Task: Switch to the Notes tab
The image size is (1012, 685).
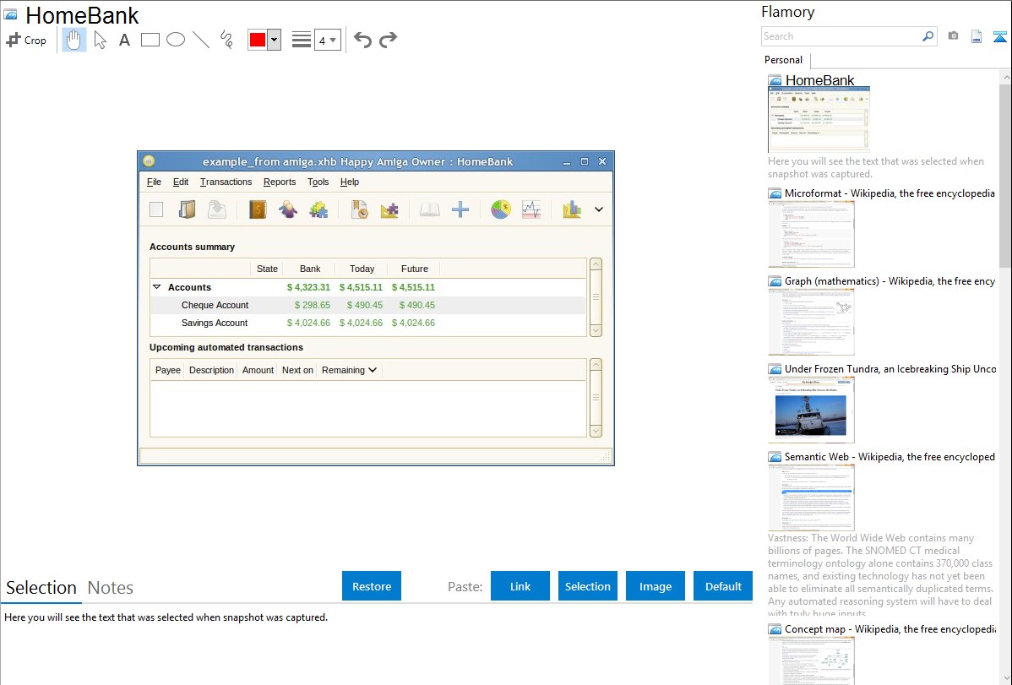Action: pos(111,588)
